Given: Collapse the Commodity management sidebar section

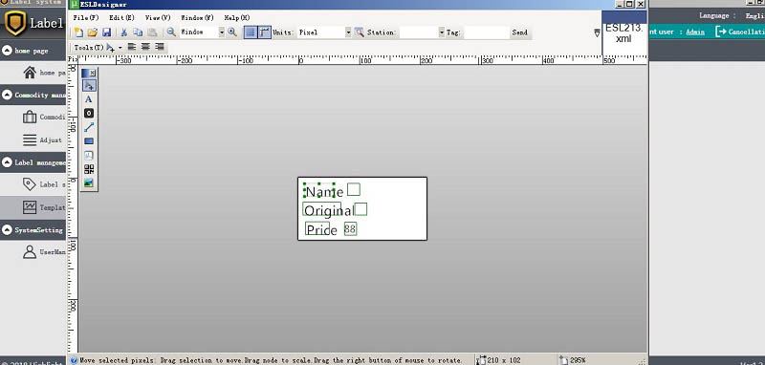Looking at the screenshot, I should tap(7, 95).
